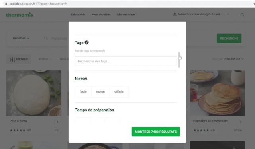Click the Niveau section heading
Viewport: 255px width, 149px height.
(x=81, y=78)
